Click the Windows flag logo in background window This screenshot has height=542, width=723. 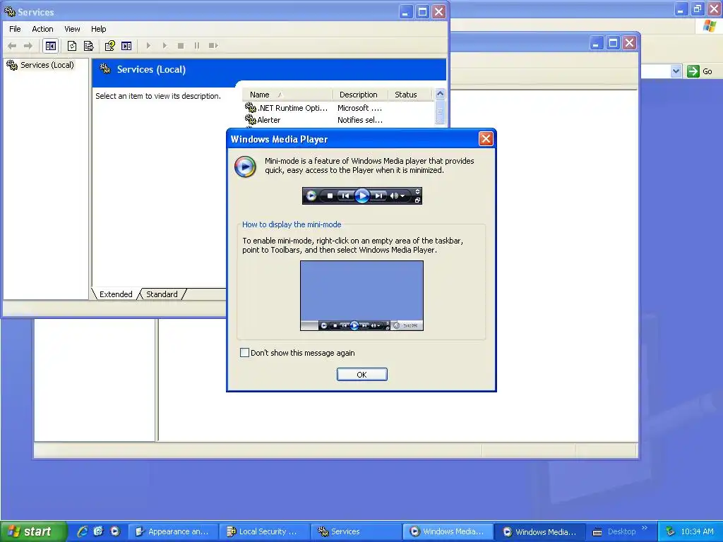(x=710, y=26)
